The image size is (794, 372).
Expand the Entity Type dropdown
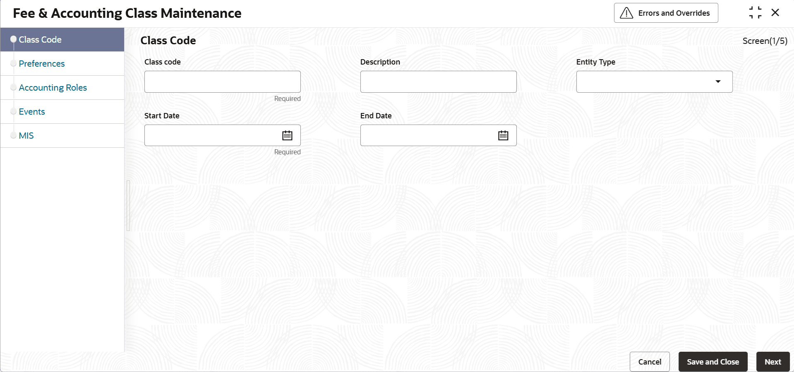[x=654, y=82]
